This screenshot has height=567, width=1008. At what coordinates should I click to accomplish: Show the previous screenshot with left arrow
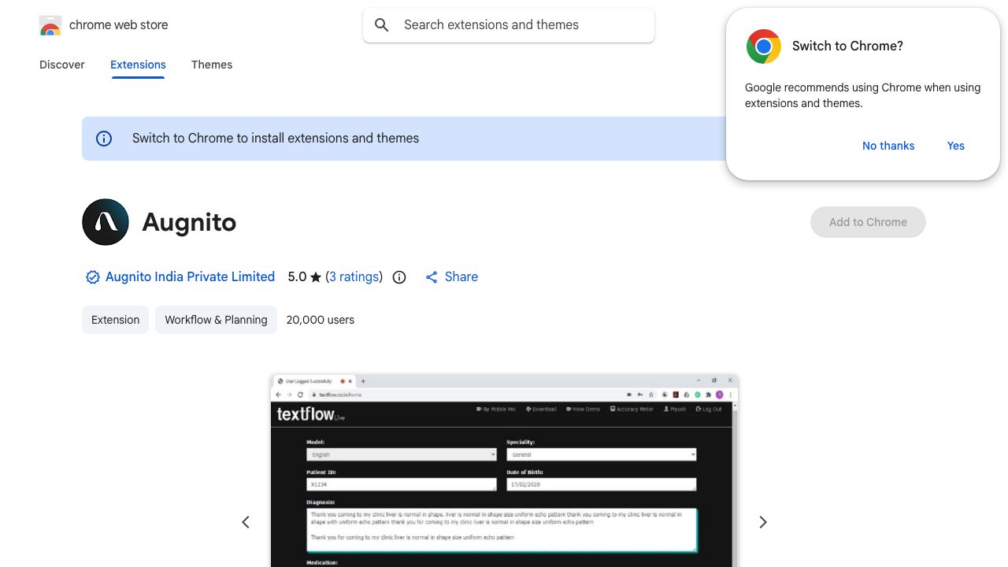coord(246,522)
